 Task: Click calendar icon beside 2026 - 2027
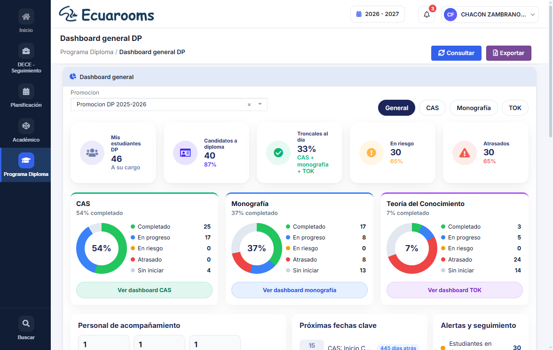pos(359,14)
